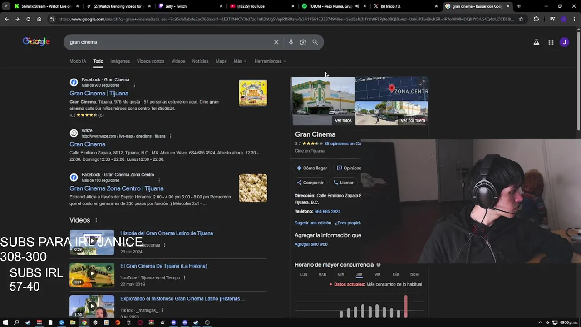Screen dimensions: 581x327
Task: Clear the search box with the X icon
Action: click(x=276, y=42)
